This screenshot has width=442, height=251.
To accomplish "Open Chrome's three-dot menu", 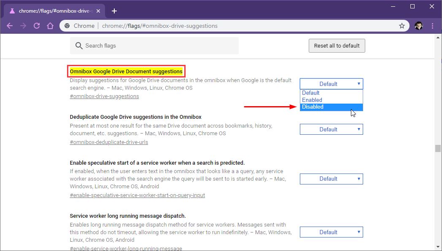I will pos(432,26).
